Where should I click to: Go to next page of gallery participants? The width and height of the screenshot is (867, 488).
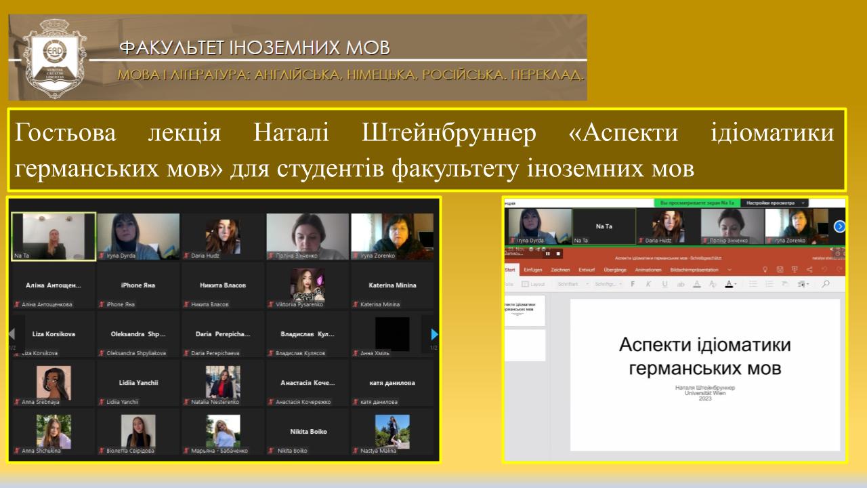(434, 334)
